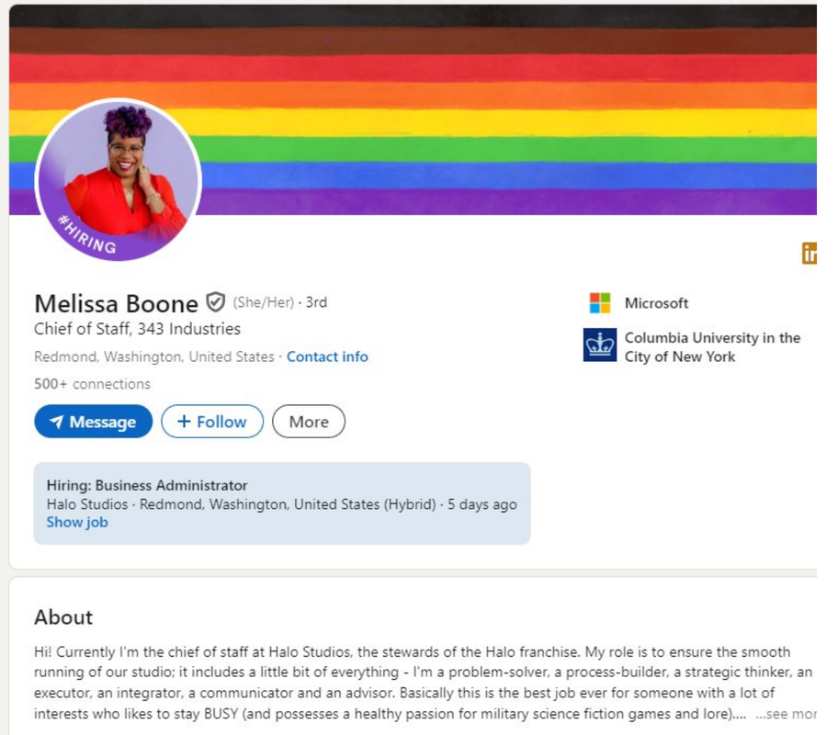838x735 pixels.
Task: Click the Redmond, Washington, United States location
Action: pyautogui.click(x=154, y=356)
